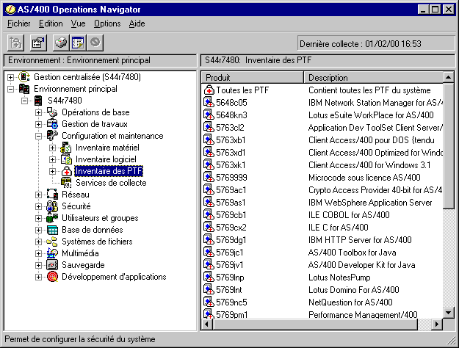
Task: Click the Services de collecte icon
Action: 66,183
